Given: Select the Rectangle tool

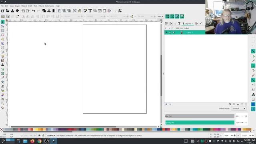Looking at the screenshot, I should click(3, 30).
